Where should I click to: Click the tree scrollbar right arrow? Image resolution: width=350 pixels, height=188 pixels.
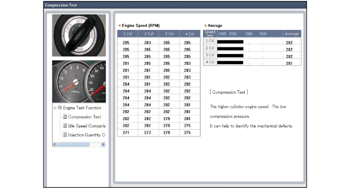coord(103,144)
